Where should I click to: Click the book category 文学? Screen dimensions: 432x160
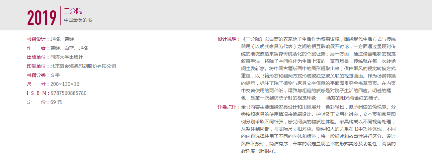[x=55, y=75]
